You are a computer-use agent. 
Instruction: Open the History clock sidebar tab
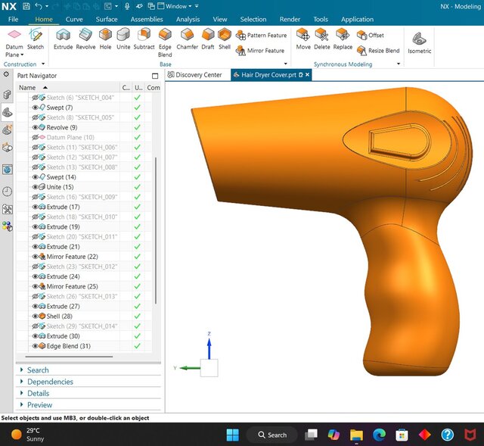tap(7, 192)
